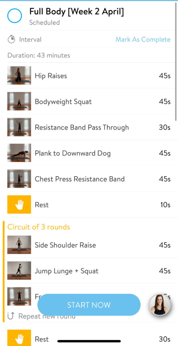Click the Duration: 43 minutes label
178x346 pixels.
pyautogui.click(x=39, y=55)
